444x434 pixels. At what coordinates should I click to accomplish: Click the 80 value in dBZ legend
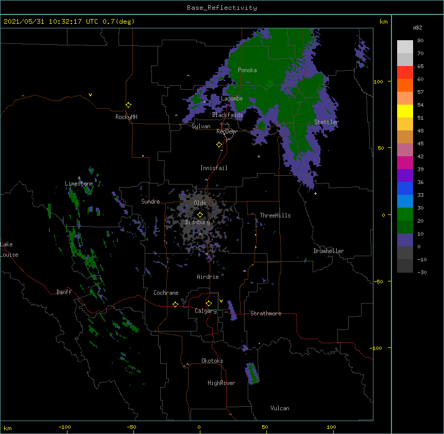coord(420,41)
